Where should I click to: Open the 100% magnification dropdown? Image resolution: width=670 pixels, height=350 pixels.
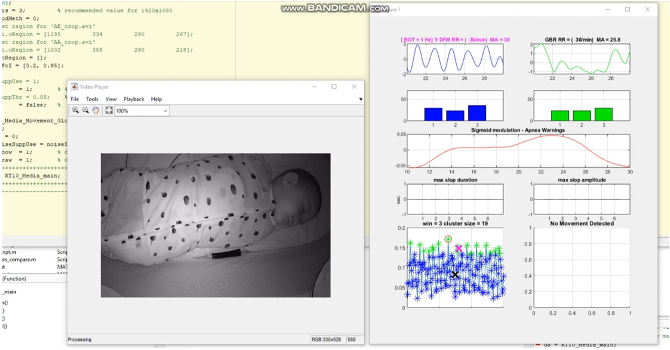(165, 111)
